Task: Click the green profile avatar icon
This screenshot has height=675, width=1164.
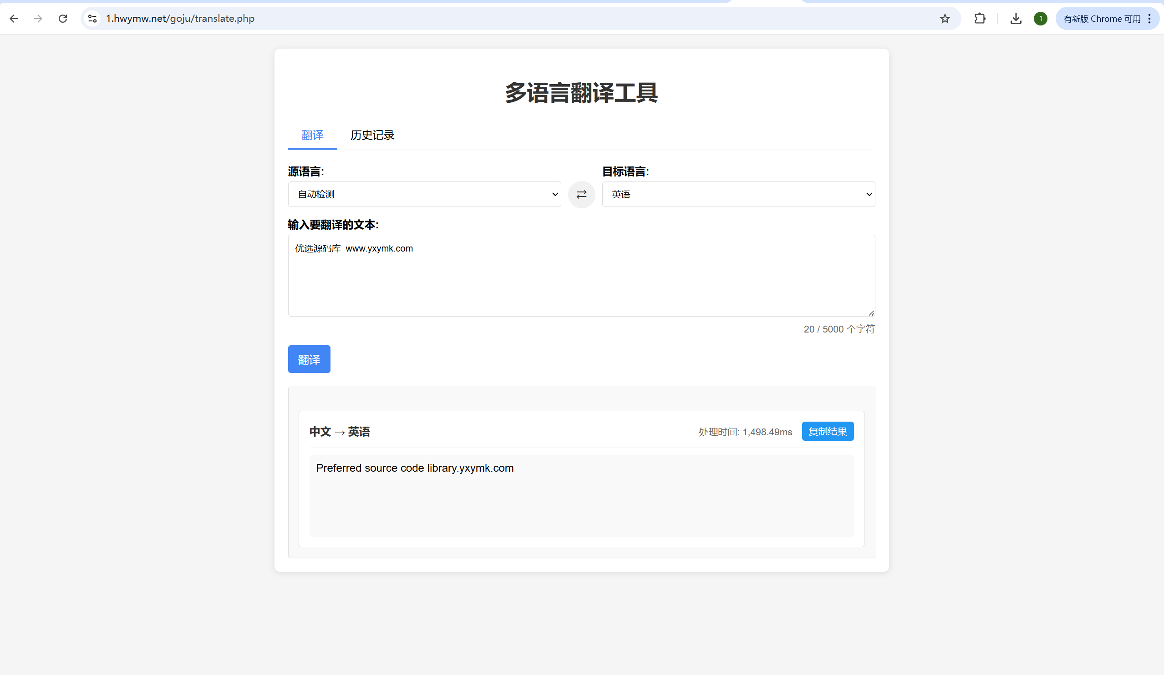Action: [1040, 19]
